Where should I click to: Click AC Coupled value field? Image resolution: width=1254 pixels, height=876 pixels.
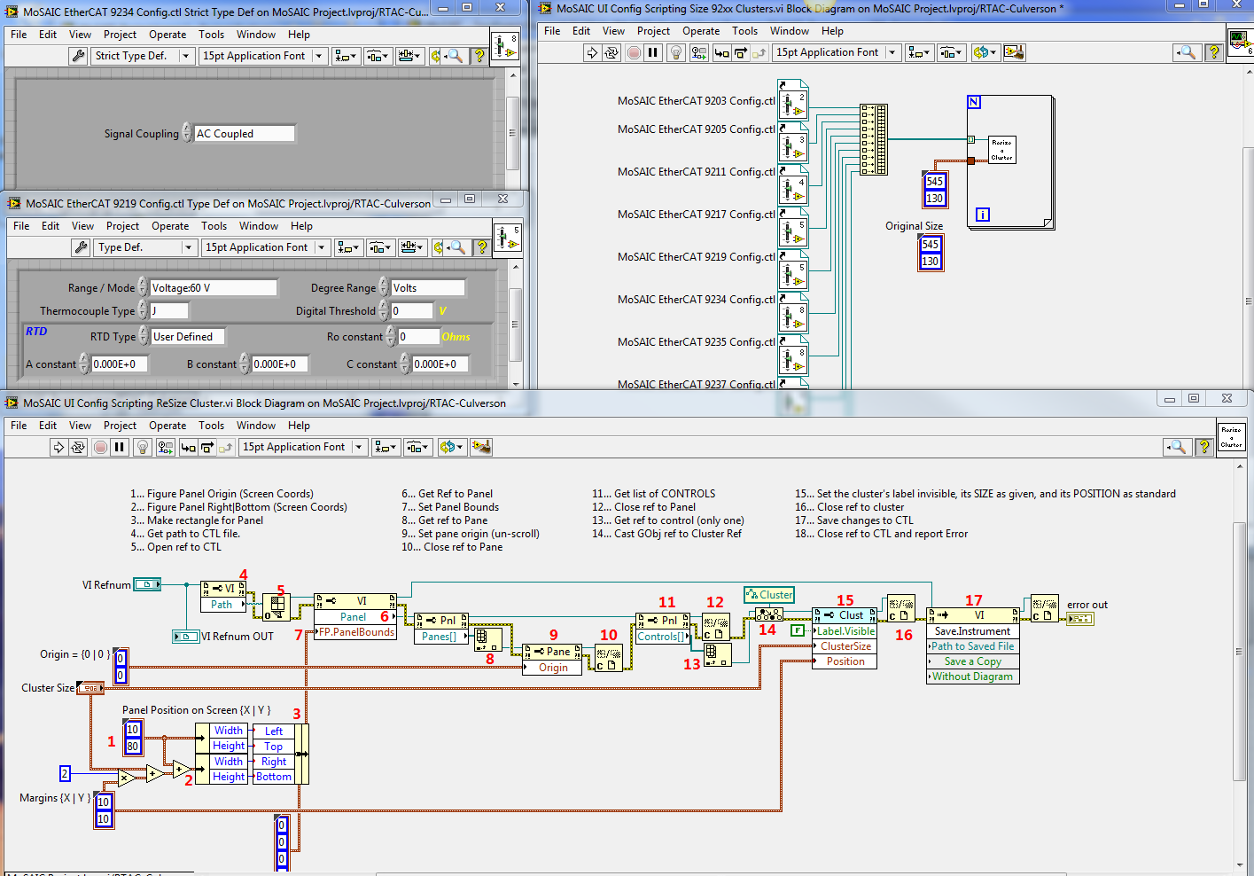[x=244, y=134]
